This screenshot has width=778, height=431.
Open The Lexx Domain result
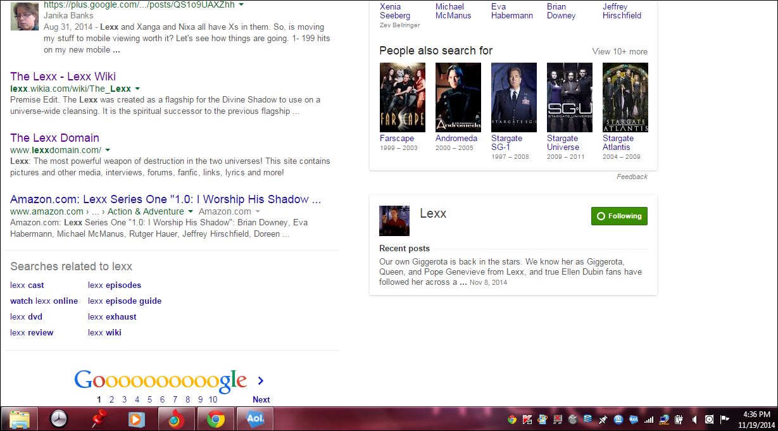(54, 138)
